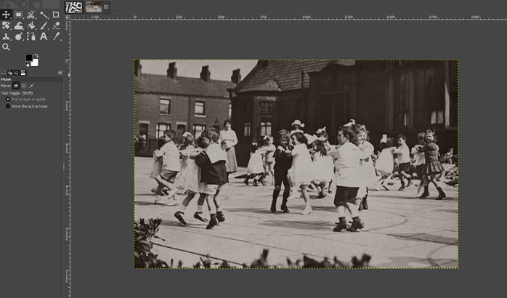Choose Move the active layer option
The width and height of the screenshot is (507, 298).
[27, 106]
